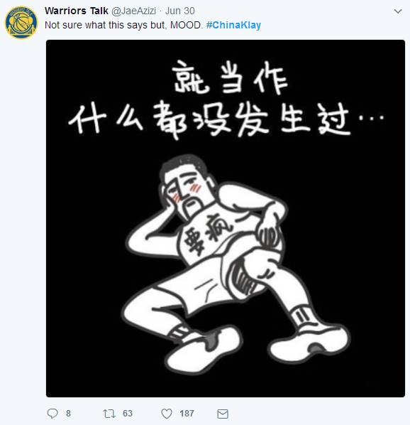The height and width of the screenshot is (425, 410).
Task: Like the tweet with the heart icon
Action: point(167,414)
